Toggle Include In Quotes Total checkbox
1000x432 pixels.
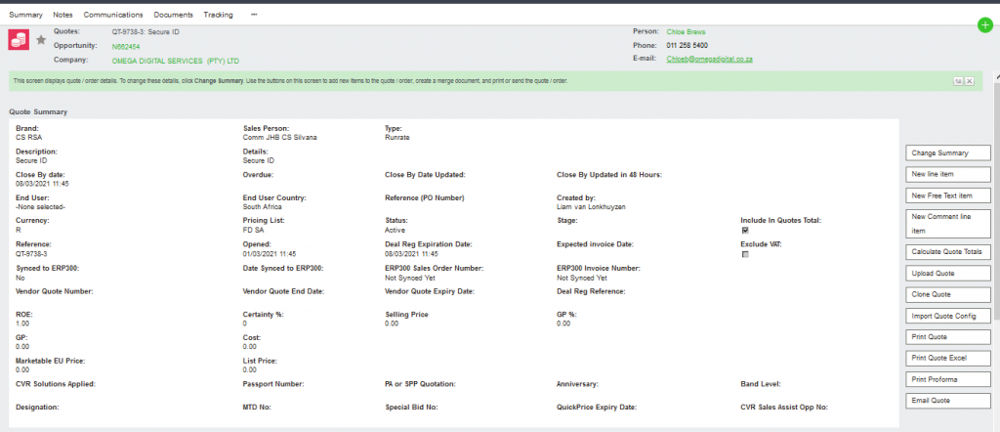click(x=745, y=231)
